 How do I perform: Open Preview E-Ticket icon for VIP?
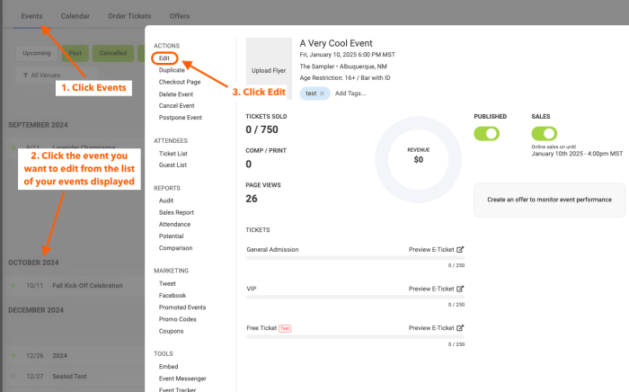click(x=460, y=289)
